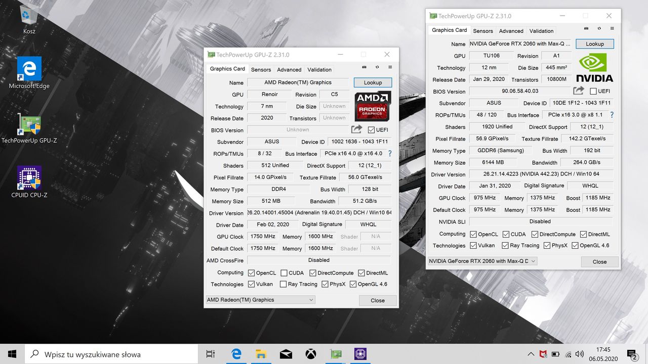Click NVIDIA BIOS Version field 90.06.58.40.03

pyautogui.click(x=520, y=91)
